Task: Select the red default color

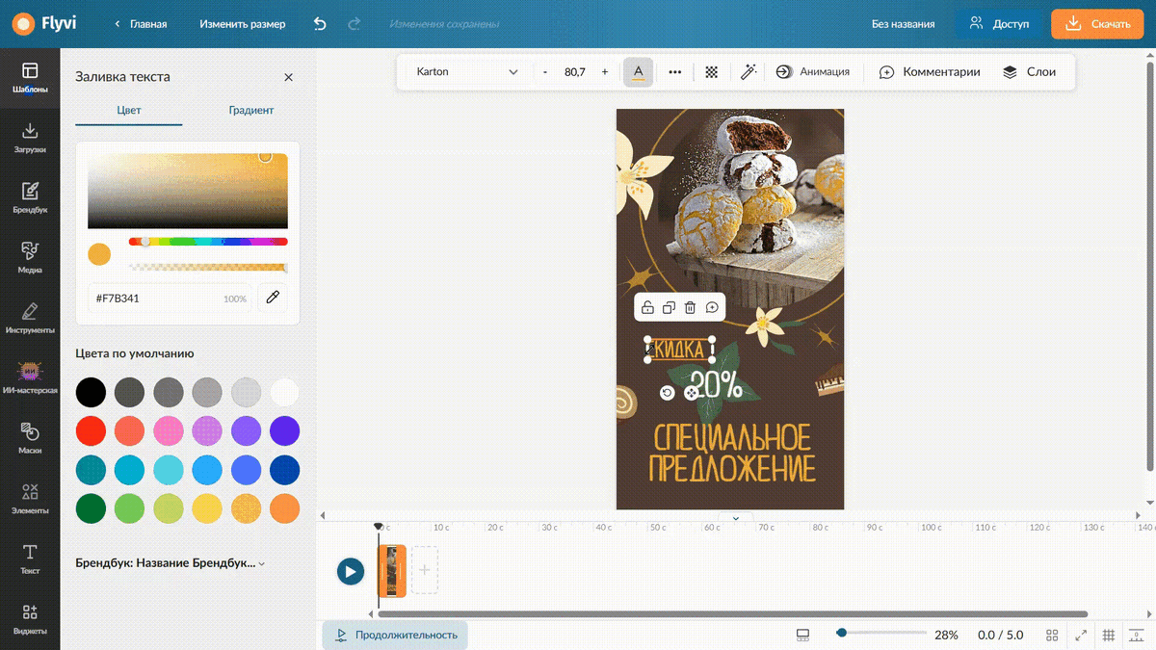Action: pos(91,430)
